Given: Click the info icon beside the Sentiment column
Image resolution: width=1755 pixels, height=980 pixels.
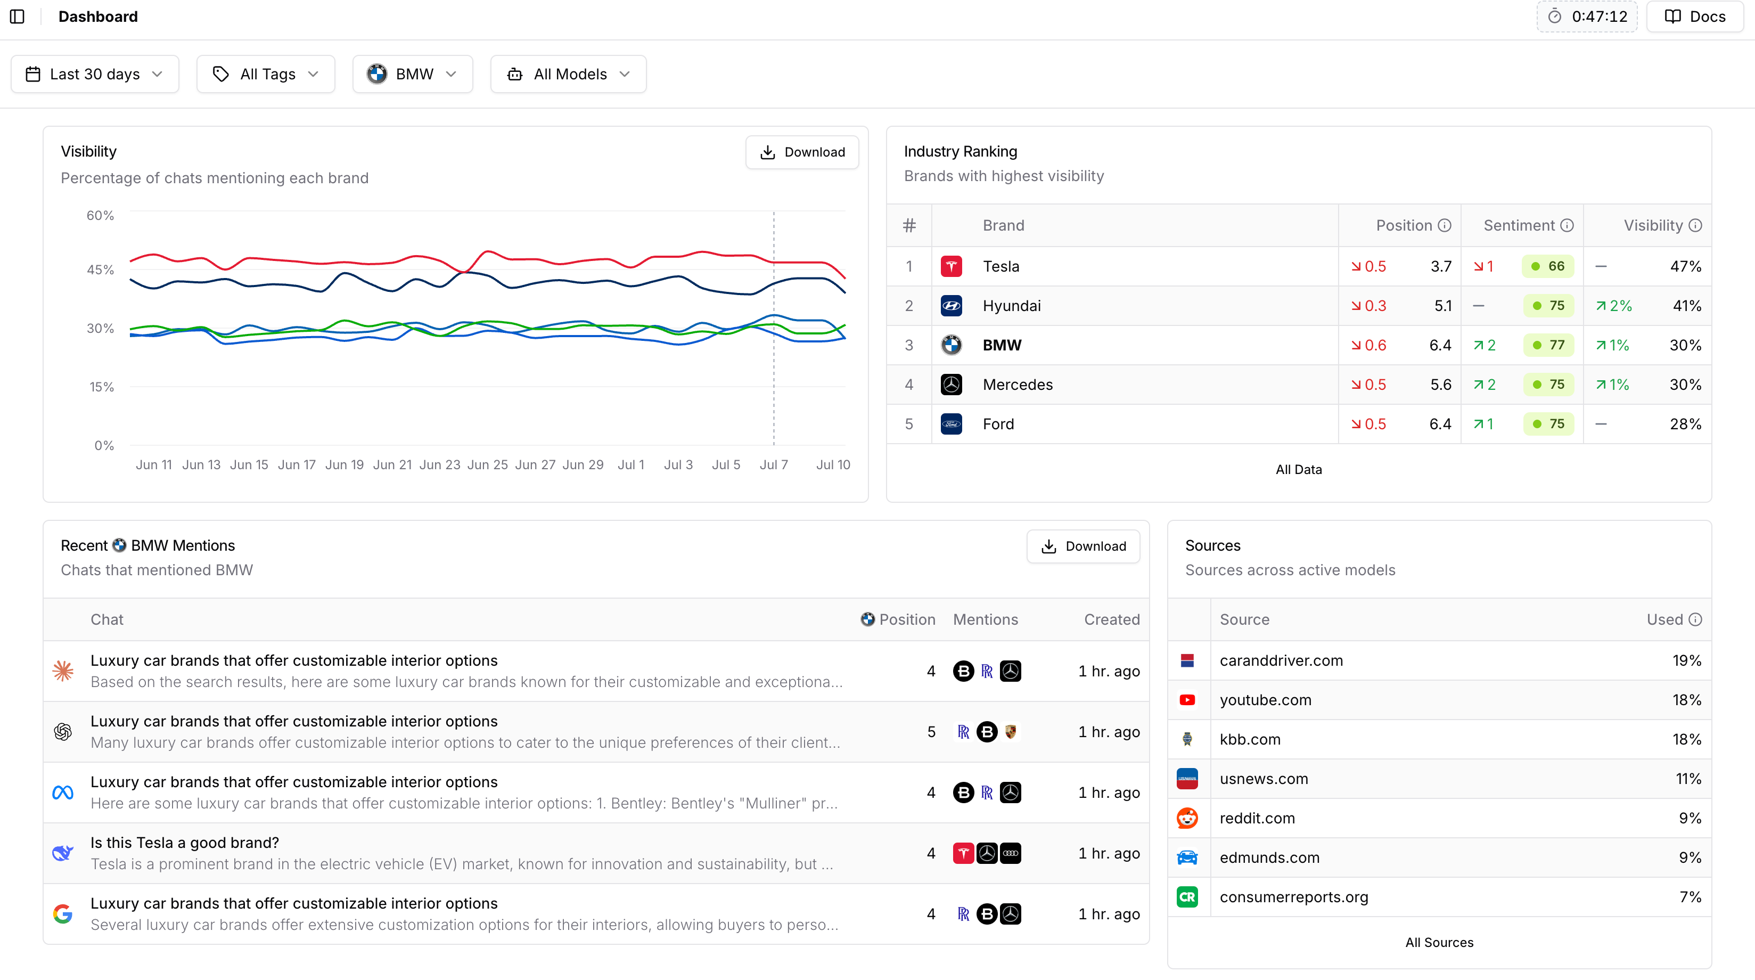Looking at the screenshot, I should tap(1568, 225).
